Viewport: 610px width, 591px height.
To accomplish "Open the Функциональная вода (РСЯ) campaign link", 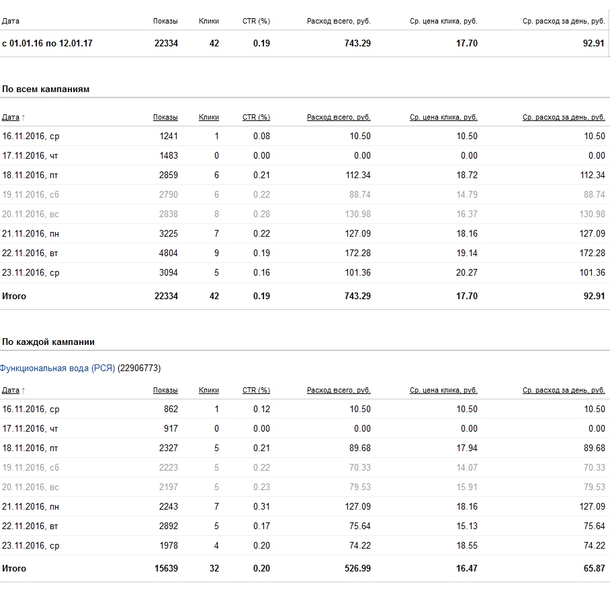I will coord(58,368).
